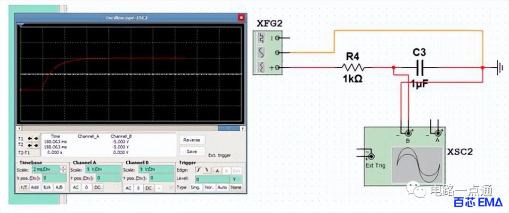Click XFG2 middle common terminal

[x=278, y=52]
